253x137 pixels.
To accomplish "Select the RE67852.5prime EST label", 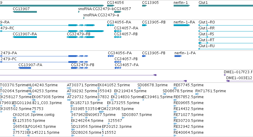I will coord(188,97).
